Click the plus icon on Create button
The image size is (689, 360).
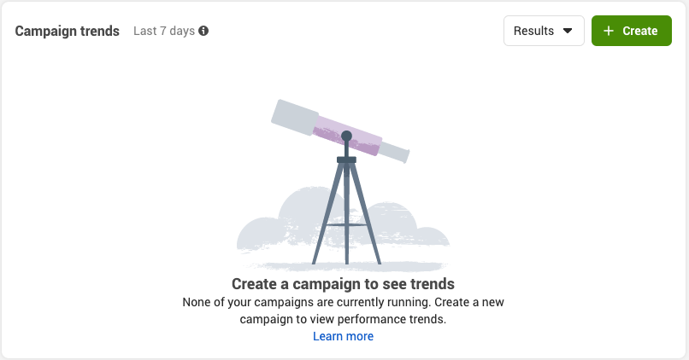[x=608, y=31]
